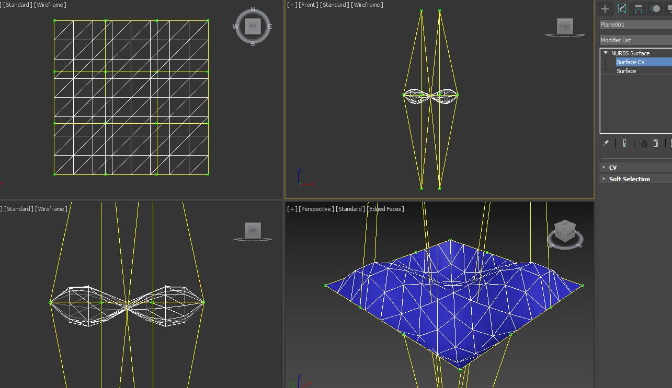Click the FRONT face of the ViewCube
Screen dimensions: 672x388
[564, 27]
